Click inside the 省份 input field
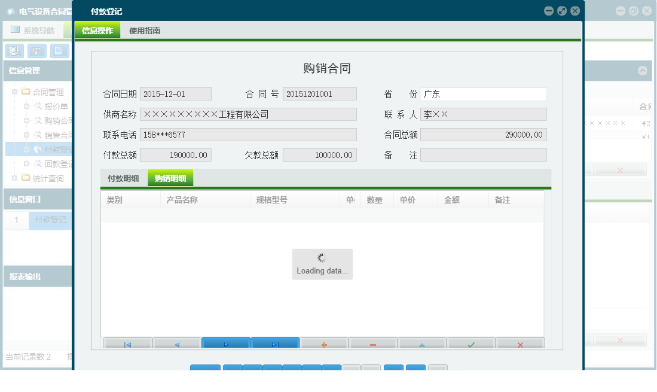657x392 pixels. (484, 93)
